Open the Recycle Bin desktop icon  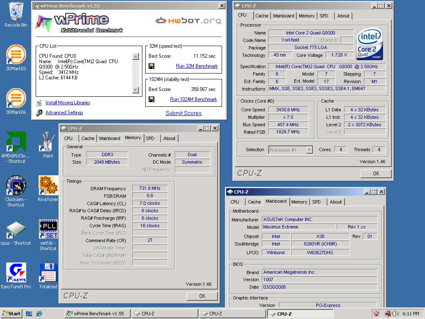[16, 11]
